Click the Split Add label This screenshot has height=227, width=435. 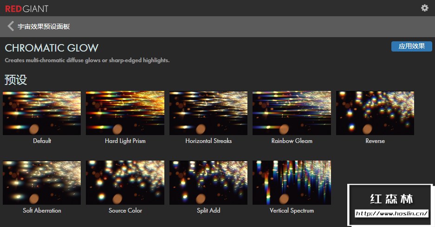pos(208,211)
